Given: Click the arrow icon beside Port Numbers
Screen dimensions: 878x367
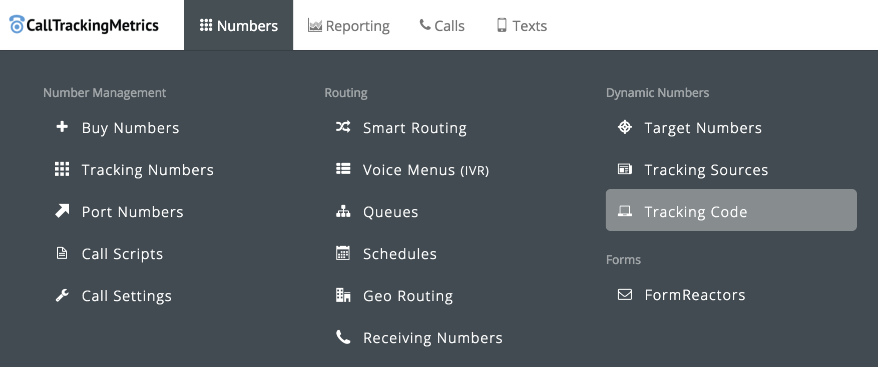Looking at the screenshot, I should tap(62, 210).
